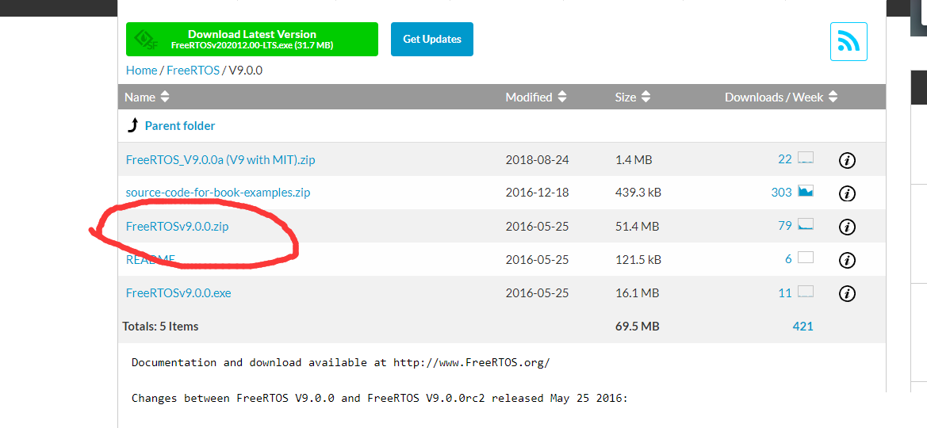Open info icon for FreeRTOS_V9.0.0a zip
This screenshot has height=428, width=927.
[846, 161]
